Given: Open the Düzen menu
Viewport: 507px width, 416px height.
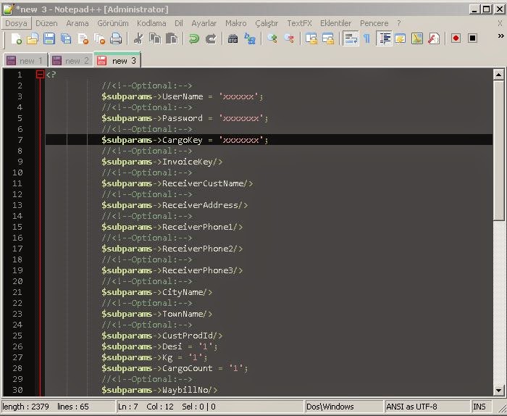Looking at the screenshot, I should pos(46,23).
